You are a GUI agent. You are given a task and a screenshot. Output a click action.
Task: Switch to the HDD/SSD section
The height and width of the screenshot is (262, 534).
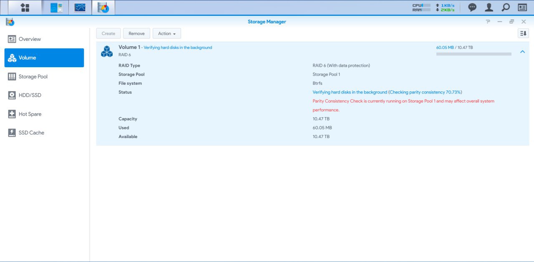[x=30, y=95]
